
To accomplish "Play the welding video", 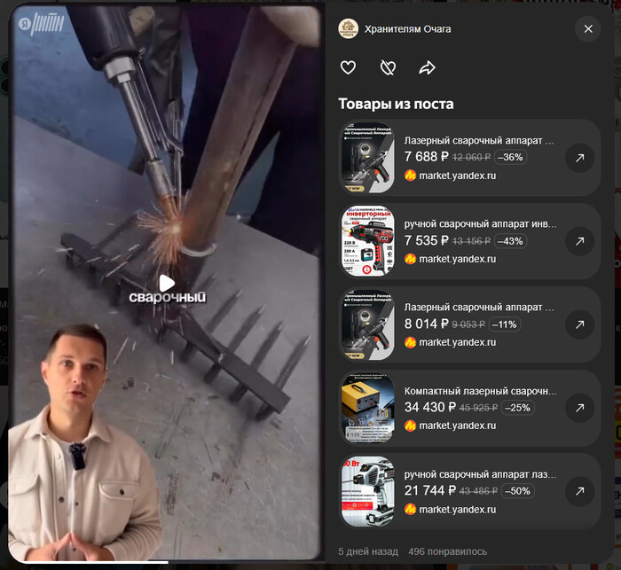I will click(167, 284).
